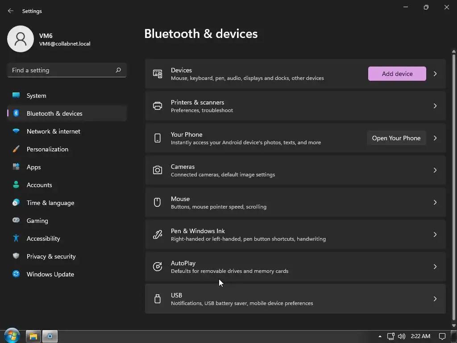This screenshot has height=343, width=457.
Task: Click the Network wifi icon in sidebar
Action: coord(16,131)
